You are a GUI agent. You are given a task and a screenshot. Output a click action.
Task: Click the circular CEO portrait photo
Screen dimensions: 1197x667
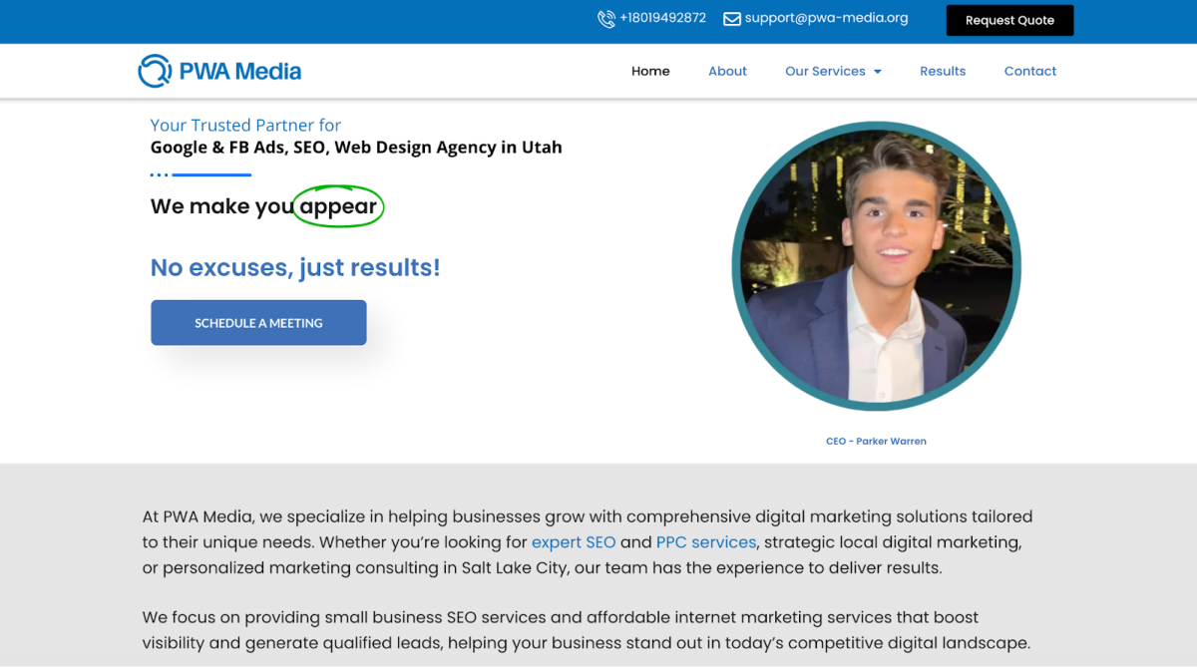(x=876, y=266)
